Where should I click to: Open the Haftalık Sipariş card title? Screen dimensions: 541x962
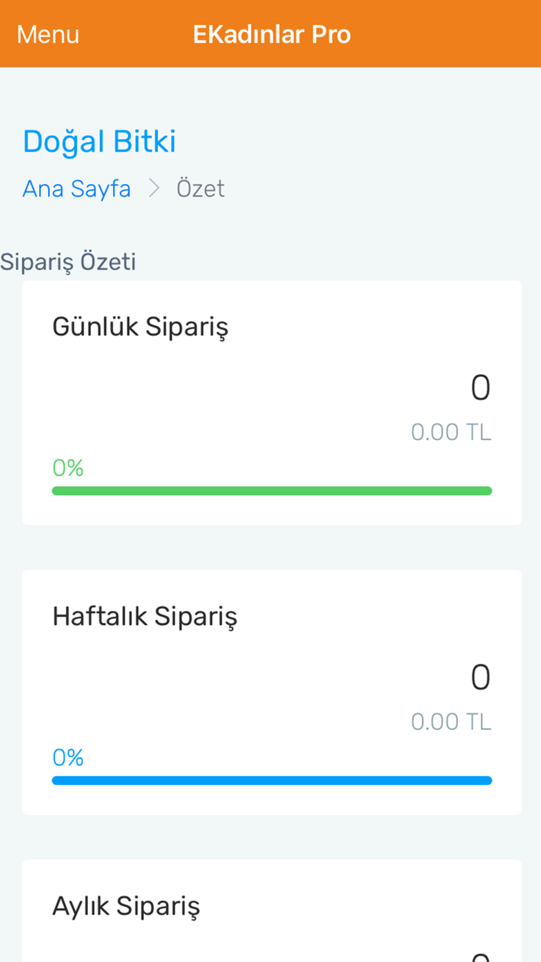click(144, 616)
